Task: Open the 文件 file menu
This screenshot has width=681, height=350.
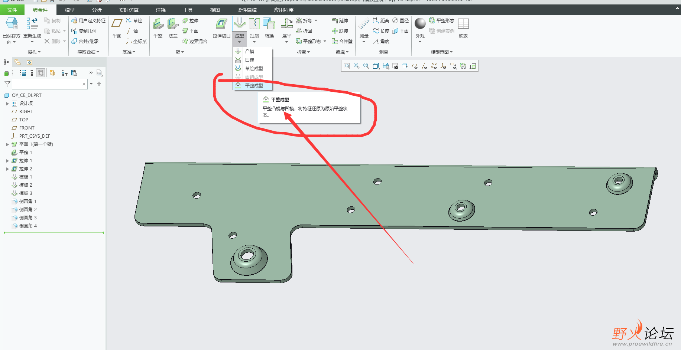Action: pos(12,10)
